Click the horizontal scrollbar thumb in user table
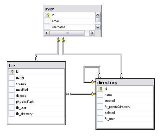The height and width of the screenshot is (138, 165). point(67,33)
